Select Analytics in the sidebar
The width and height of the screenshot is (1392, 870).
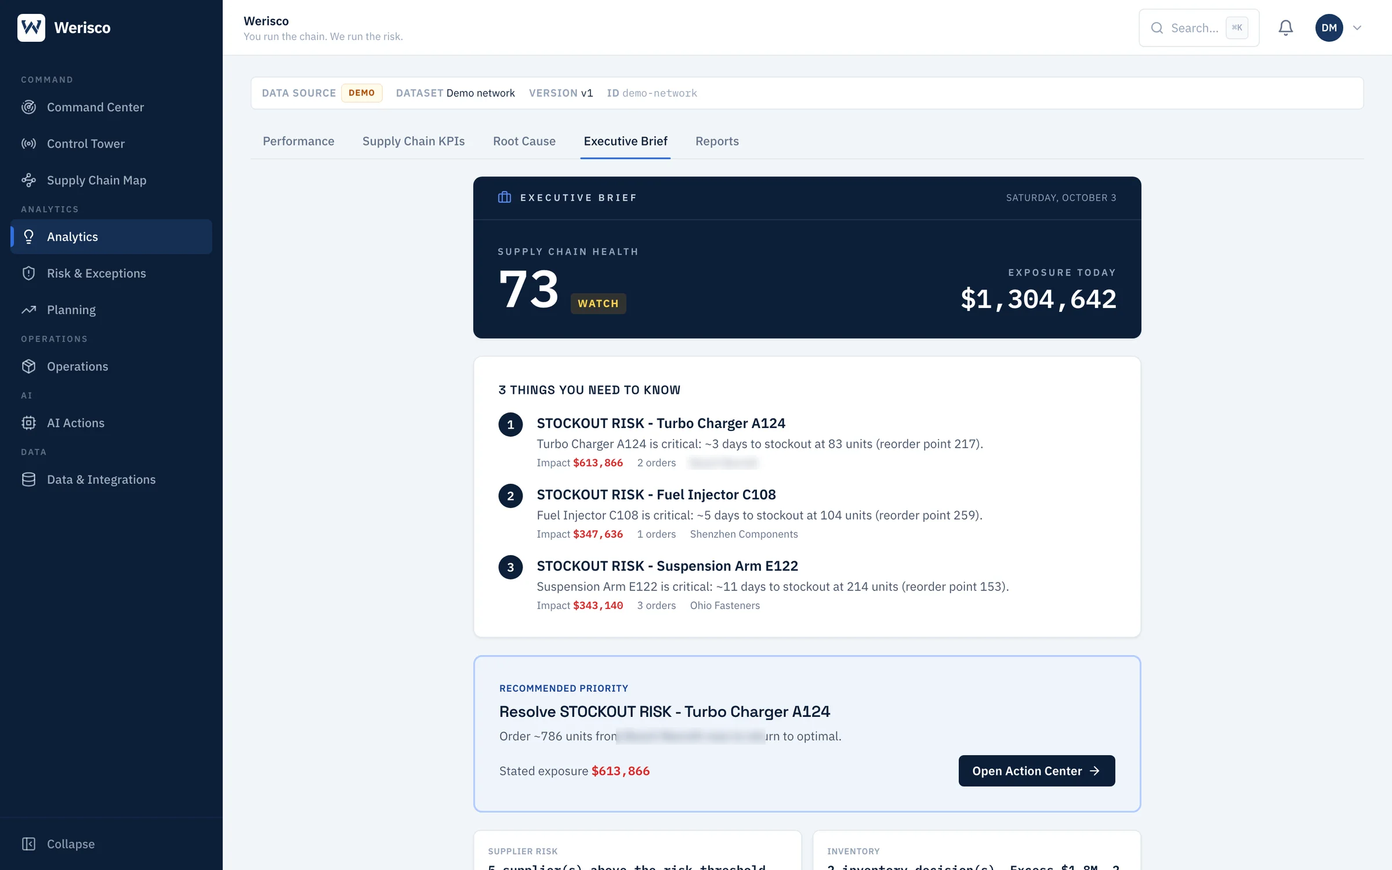click(111, 237)
